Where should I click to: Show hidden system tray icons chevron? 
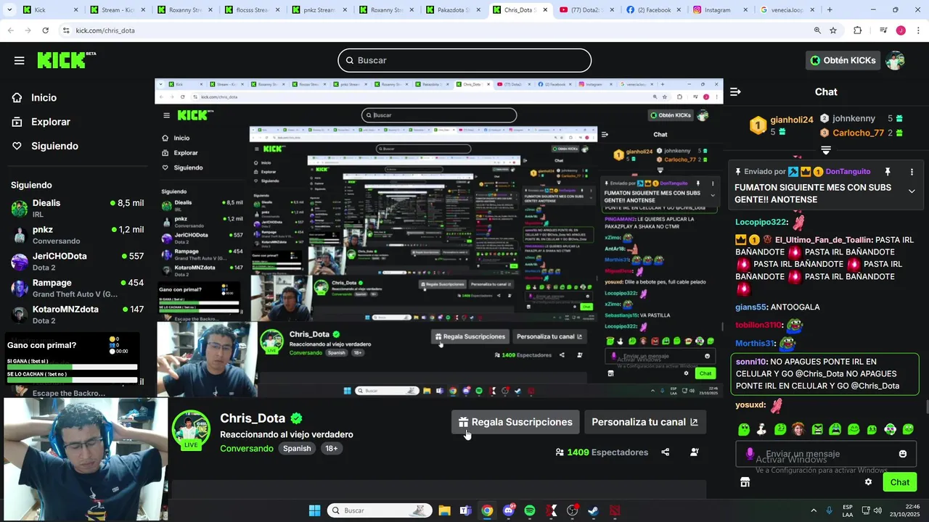pos(813,510)
